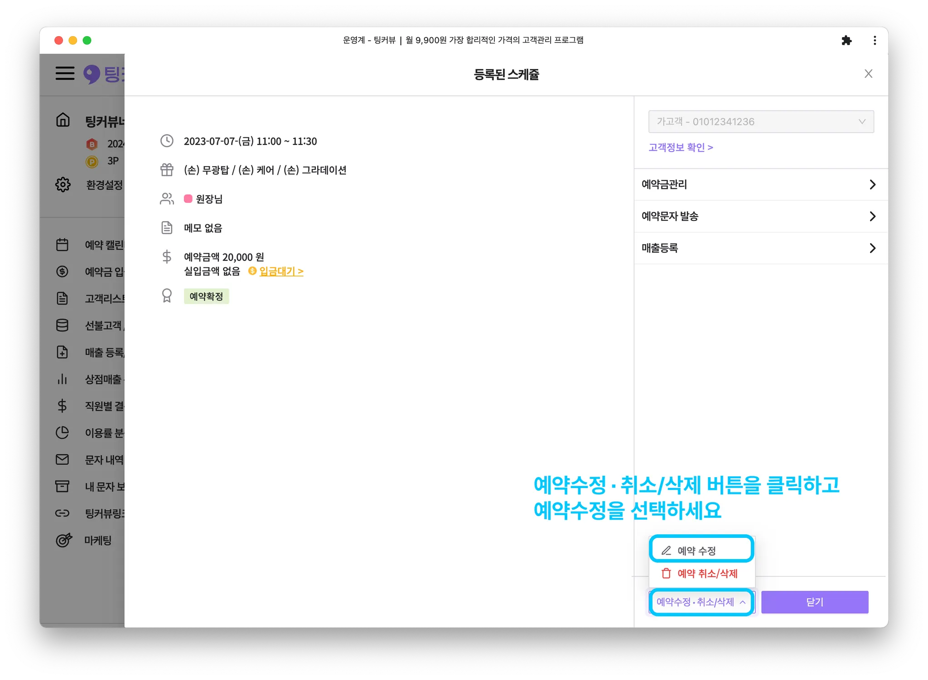Screen dimensions: 928x680
Task: Click the pie chart icon for 이용률
Action: point(62,433)
